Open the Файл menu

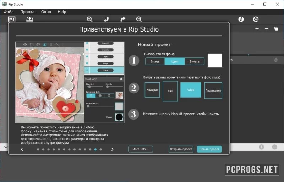pyautogui.click(x=9, y=12)
